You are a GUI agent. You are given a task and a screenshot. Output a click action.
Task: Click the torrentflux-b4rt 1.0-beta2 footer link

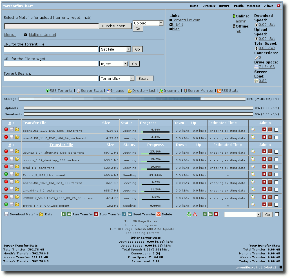(256, 267)
